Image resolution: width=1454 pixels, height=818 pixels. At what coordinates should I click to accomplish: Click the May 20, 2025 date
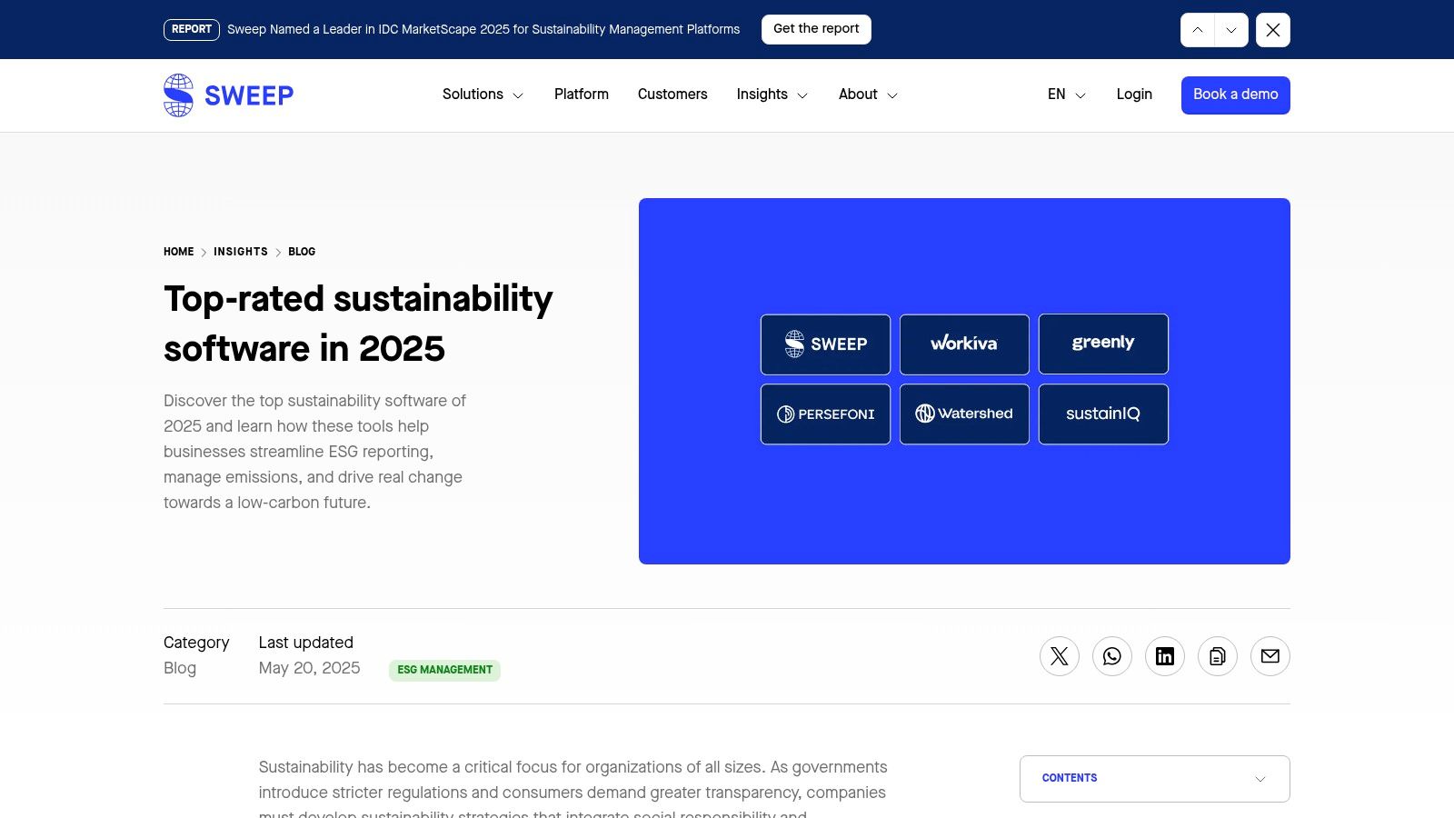pyautogui.click(x=309, y=668)
